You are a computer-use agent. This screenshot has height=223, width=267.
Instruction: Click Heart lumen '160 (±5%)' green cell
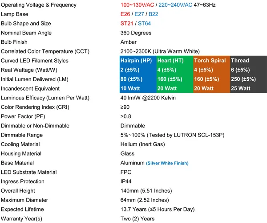coord(175,79)
